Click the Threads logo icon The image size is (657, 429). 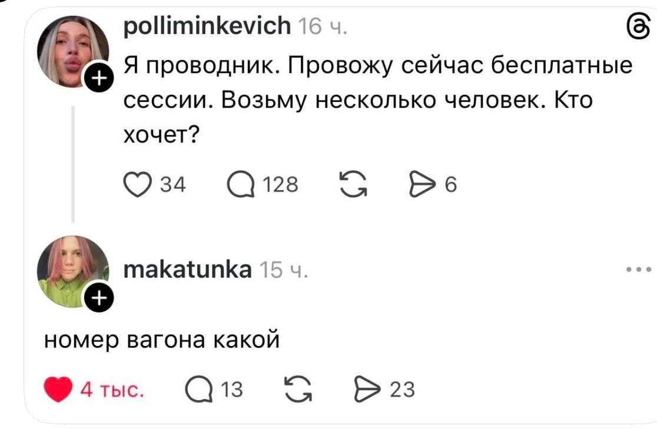click(x=639, y=28)
